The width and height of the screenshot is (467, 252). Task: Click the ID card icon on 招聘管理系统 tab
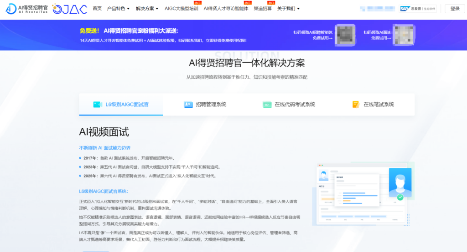click(x=188, y=105)
